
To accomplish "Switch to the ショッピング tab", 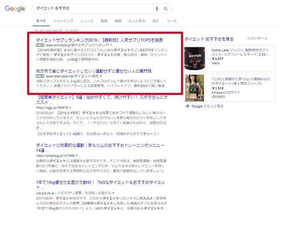I will point(63,21).
